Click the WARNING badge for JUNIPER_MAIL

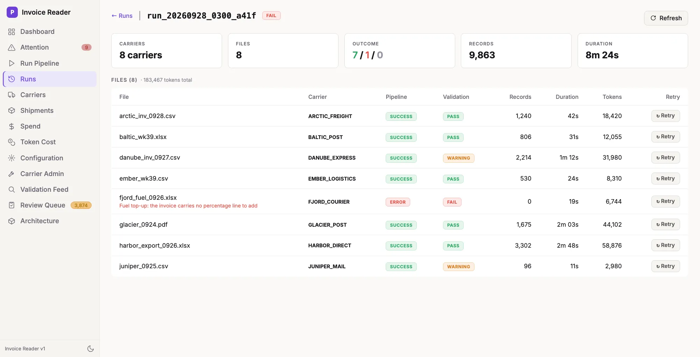click(x=458, y=267)
